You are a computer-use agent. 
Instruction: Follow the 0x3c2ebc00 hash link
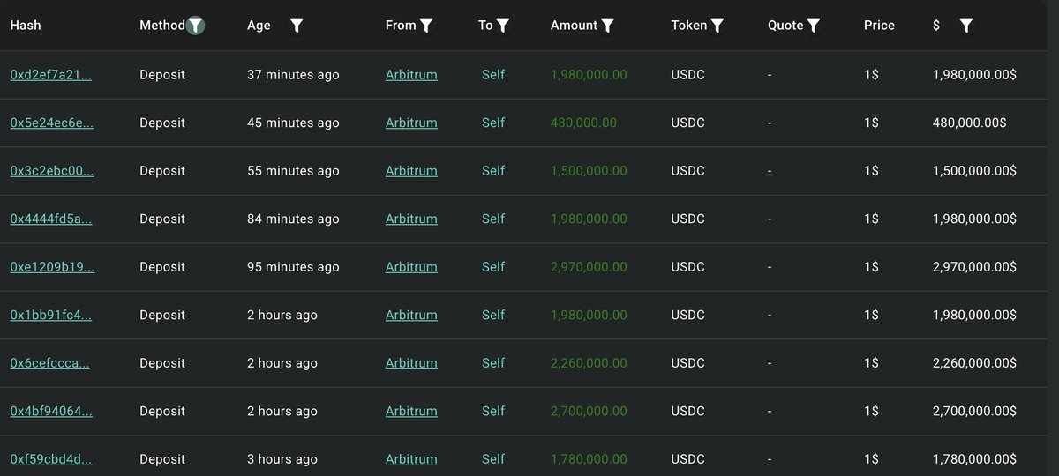pos(51,171)
